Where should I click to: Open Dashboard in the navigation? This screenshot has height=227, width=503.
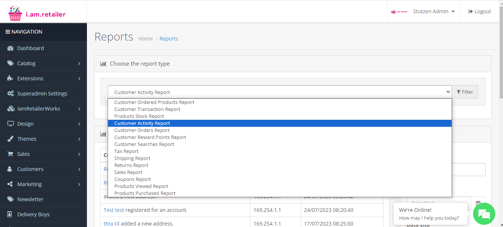(x=43, y=48)
